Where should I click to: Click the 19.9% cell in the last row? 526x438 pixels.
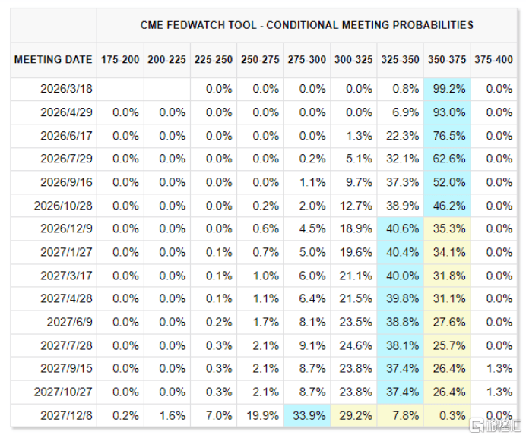click(261, 416)
